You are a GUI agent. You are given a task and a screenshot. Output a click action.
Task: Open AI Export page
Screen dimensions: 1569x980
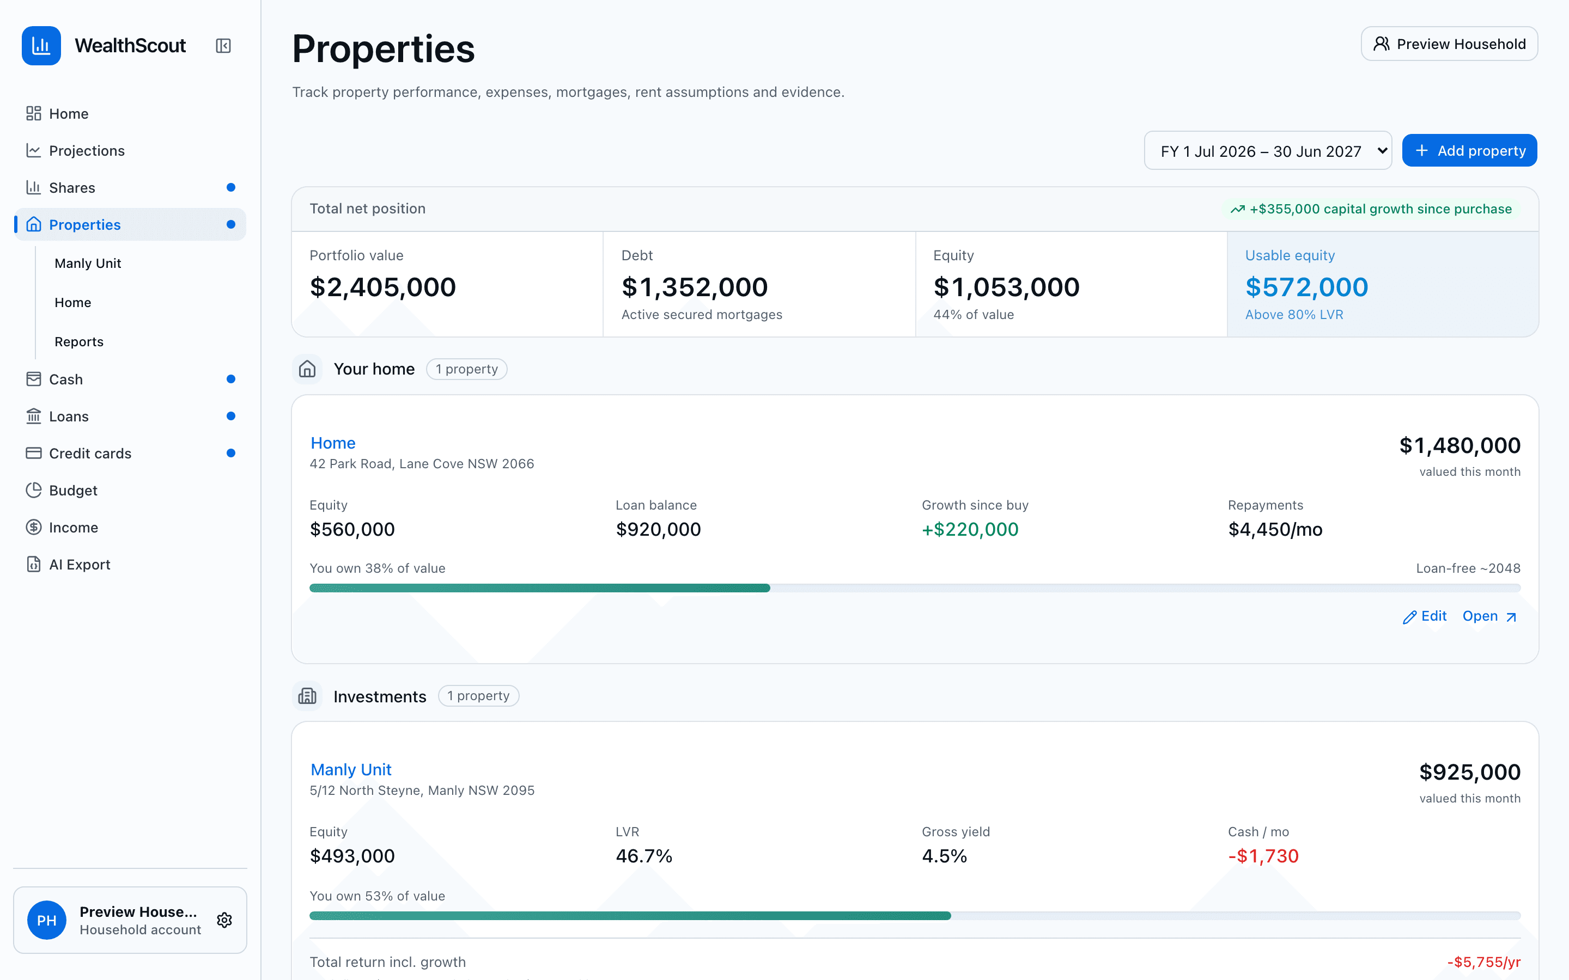pos(130,565)
